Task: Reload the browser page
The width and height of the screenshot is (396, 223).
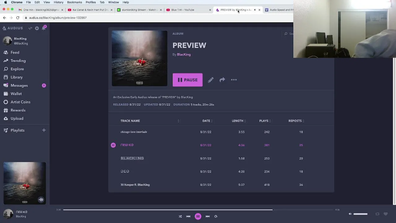Action: tap(18, 18)
